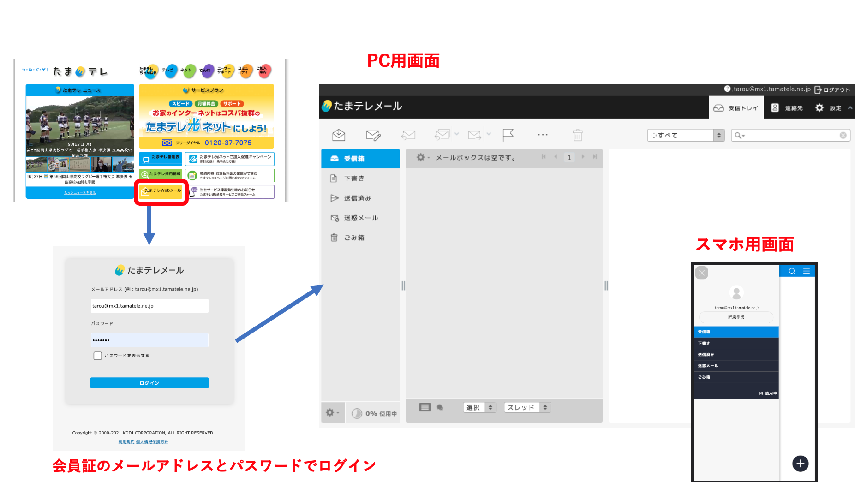Image resolution: width=867 pixels, height=488 pixels.
Task: Open forward options dropdown arrow
Action: pyautogui.click(x=489, y=134)
